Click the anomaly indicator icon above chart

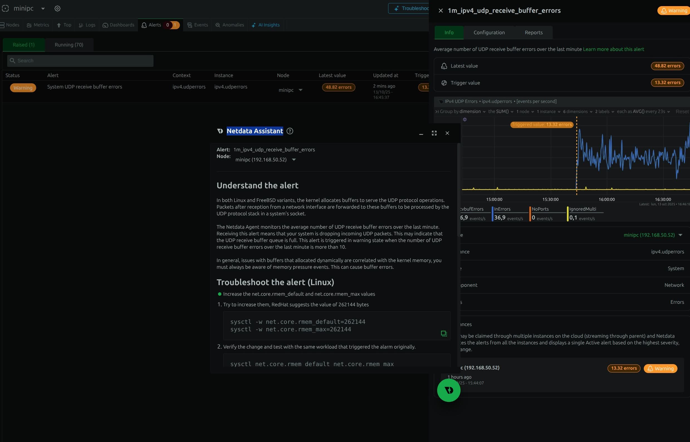tap(464, 119)
